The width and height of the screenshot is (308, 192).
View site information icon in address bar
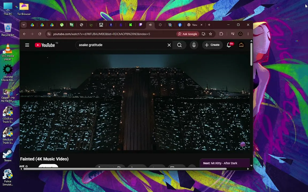click(49, 34)
